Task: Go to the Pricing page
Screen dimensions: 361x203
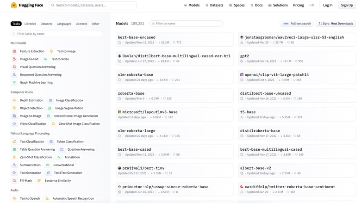Action: click(299, 5)
